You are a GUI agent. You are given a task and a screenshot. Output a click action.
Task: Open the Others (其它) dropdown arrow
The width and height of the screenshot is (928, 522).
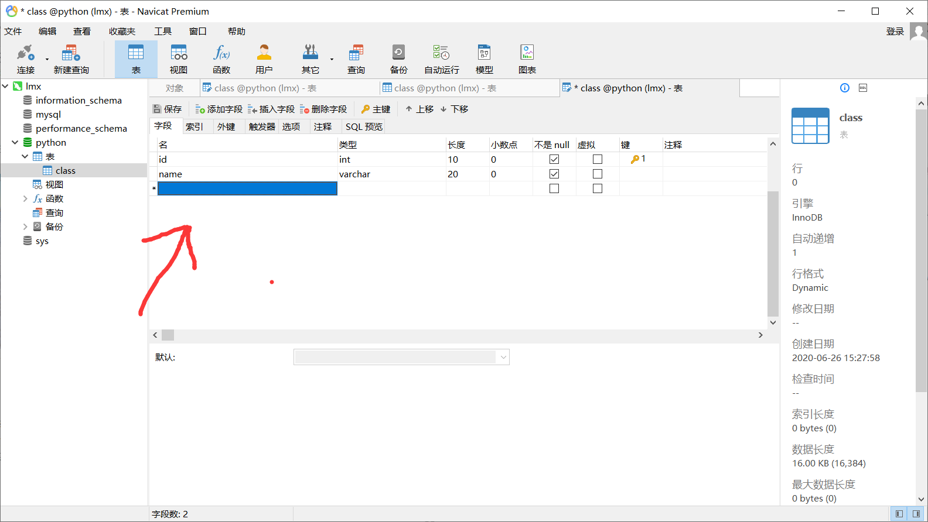[x=332, y=59]
